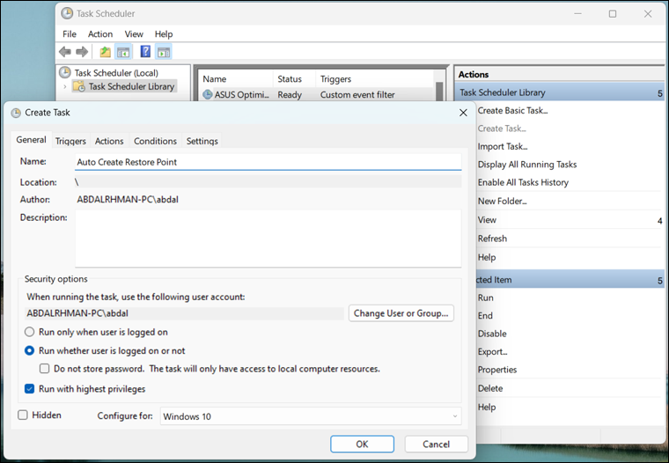Click the Back arrow toolbar icon
Image resolution: width=669 pixels, height=463 pixels.
[65, 52]
